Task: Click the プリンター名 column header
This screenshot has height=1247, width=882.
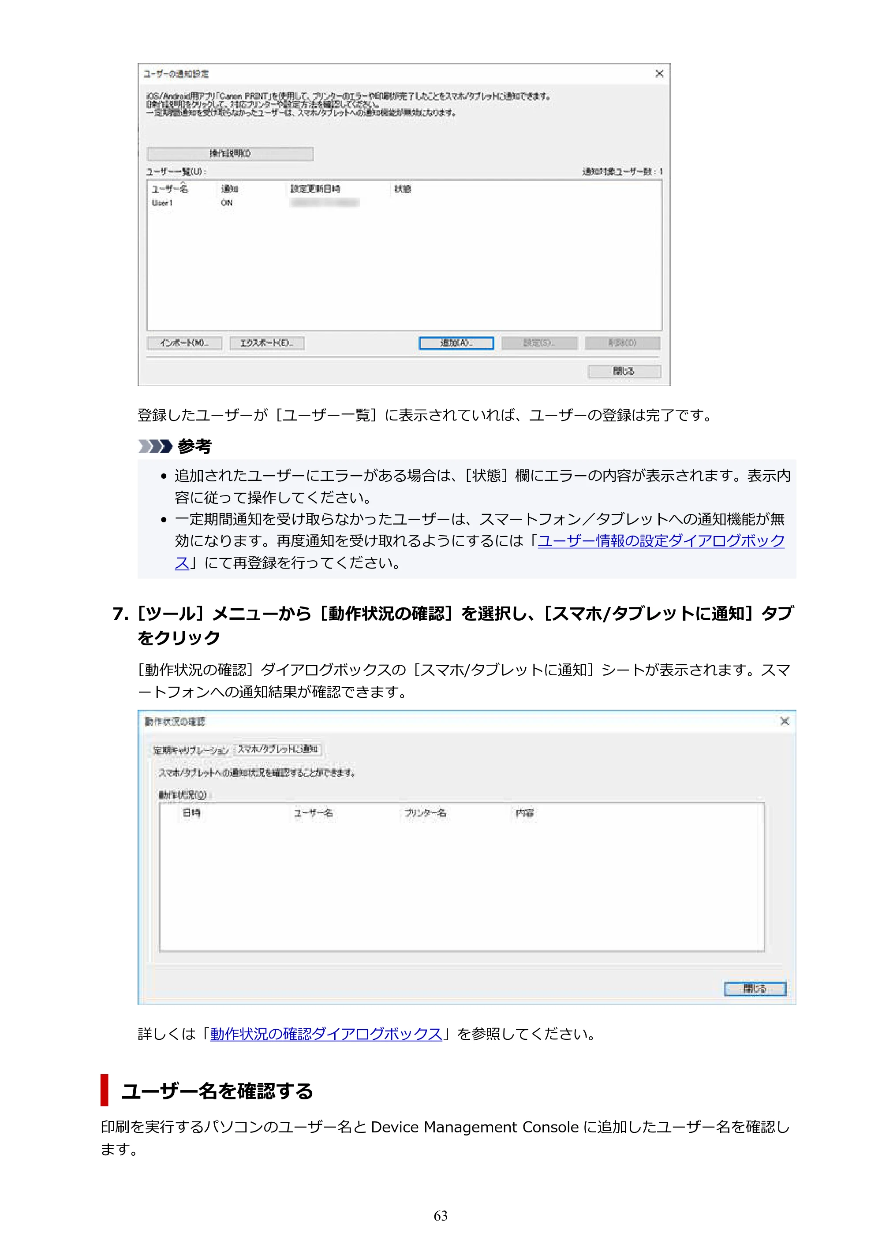Action: pos(425,813)
